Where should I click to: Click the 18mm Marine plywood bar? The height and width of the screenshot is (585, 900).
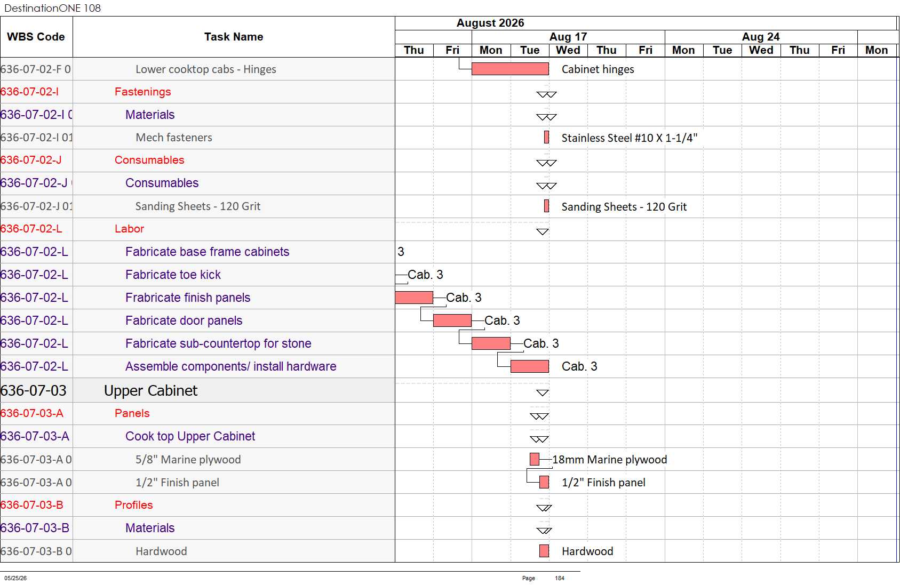tap(535, 459)
